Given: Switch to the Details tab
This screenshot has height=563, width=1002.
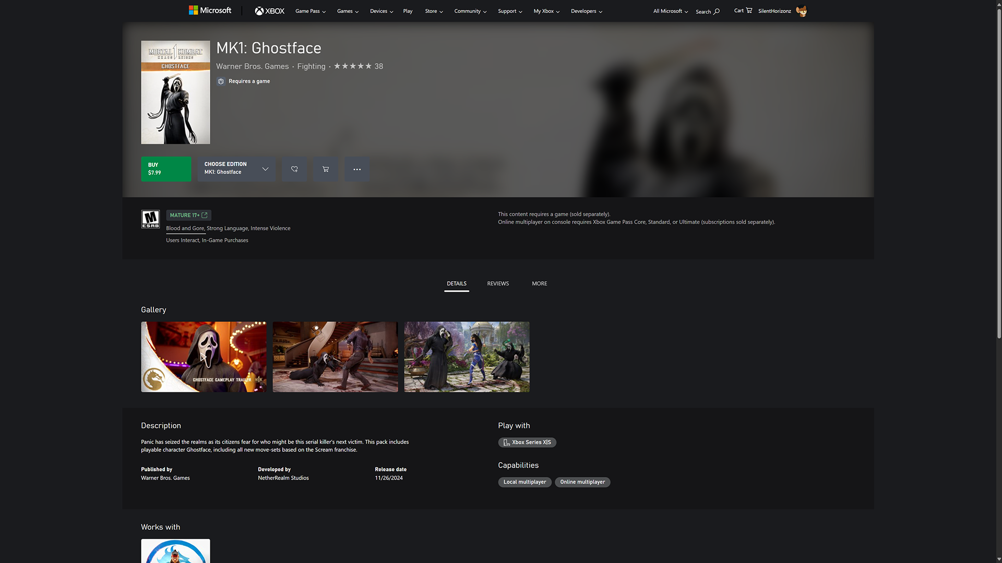Looking at the screenshot, I should (457, 284).
